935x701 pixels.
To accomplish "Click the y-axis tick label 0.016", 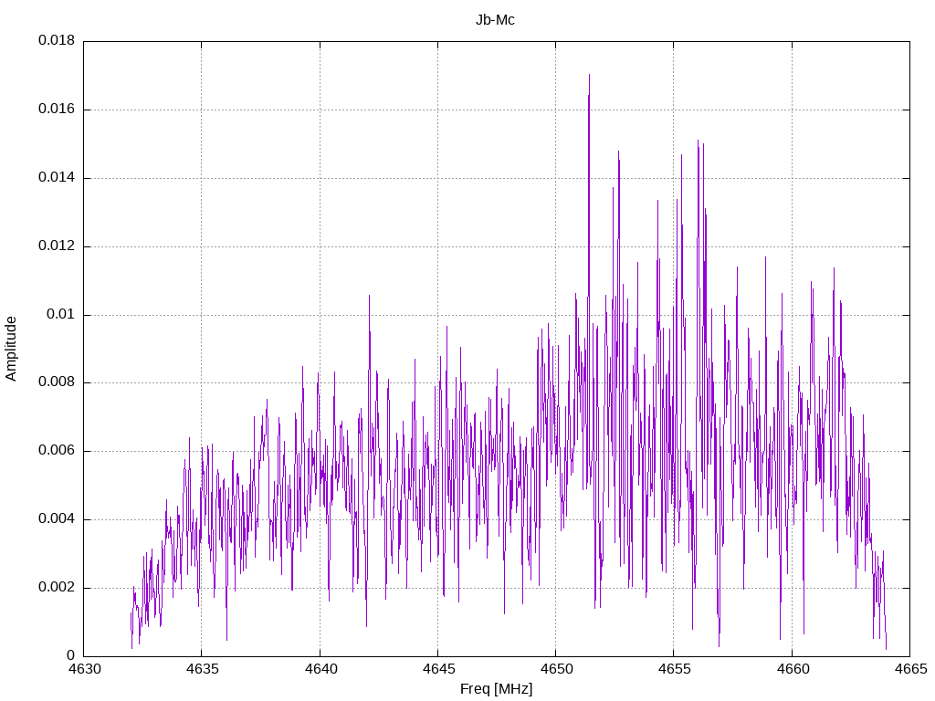I will pos(57,109).
